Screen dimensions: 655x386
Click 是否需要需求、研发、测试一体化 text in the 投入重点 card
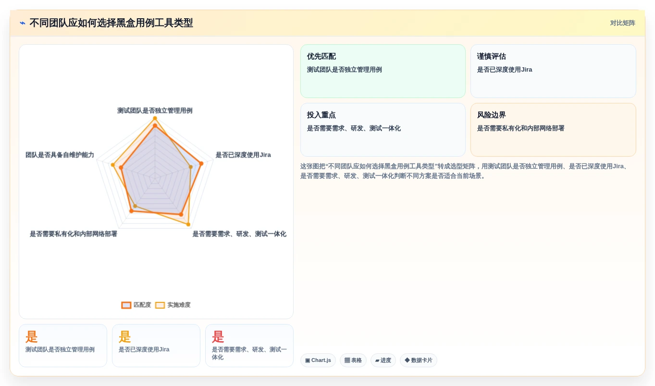354,128
